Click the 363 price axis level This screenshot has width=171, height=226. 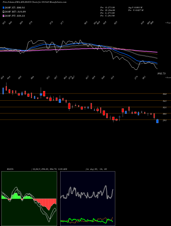(x=165, y=94)
